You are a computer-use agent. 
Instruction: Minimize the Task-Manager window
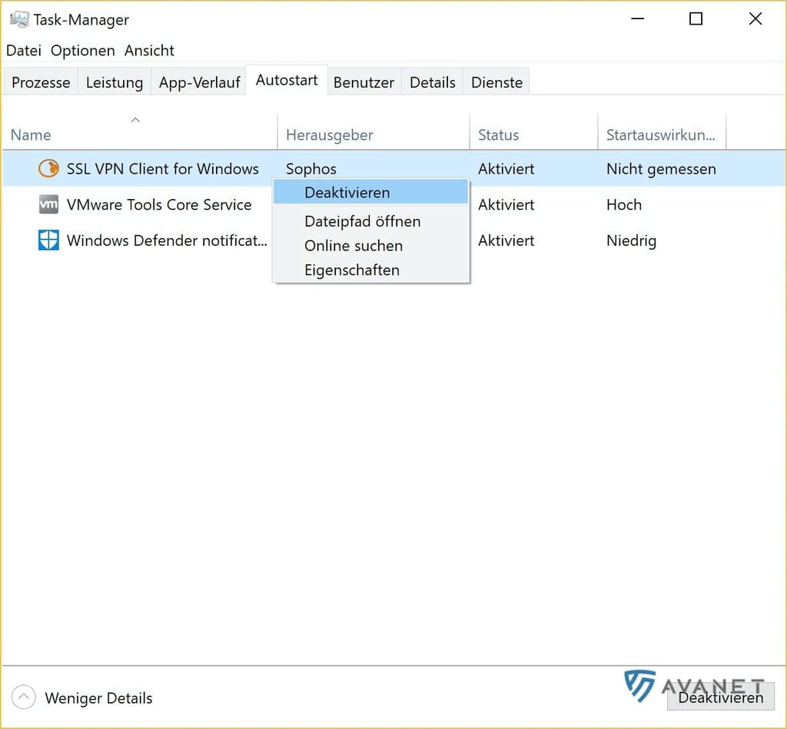(637, 19)
